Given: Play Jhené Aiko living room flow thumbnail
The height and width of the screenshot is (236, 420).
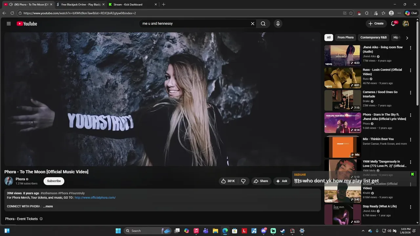Looking at the screenshot, I should pyautogui.click(x=343, y=55).
